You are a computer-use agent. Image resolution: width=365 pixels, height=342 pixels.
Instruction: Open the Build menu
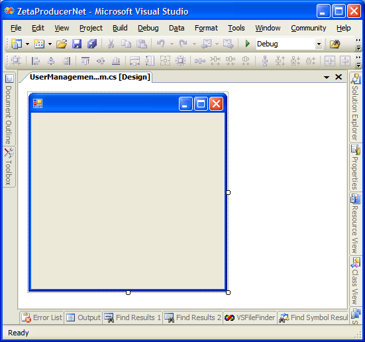tap(120, 28)
